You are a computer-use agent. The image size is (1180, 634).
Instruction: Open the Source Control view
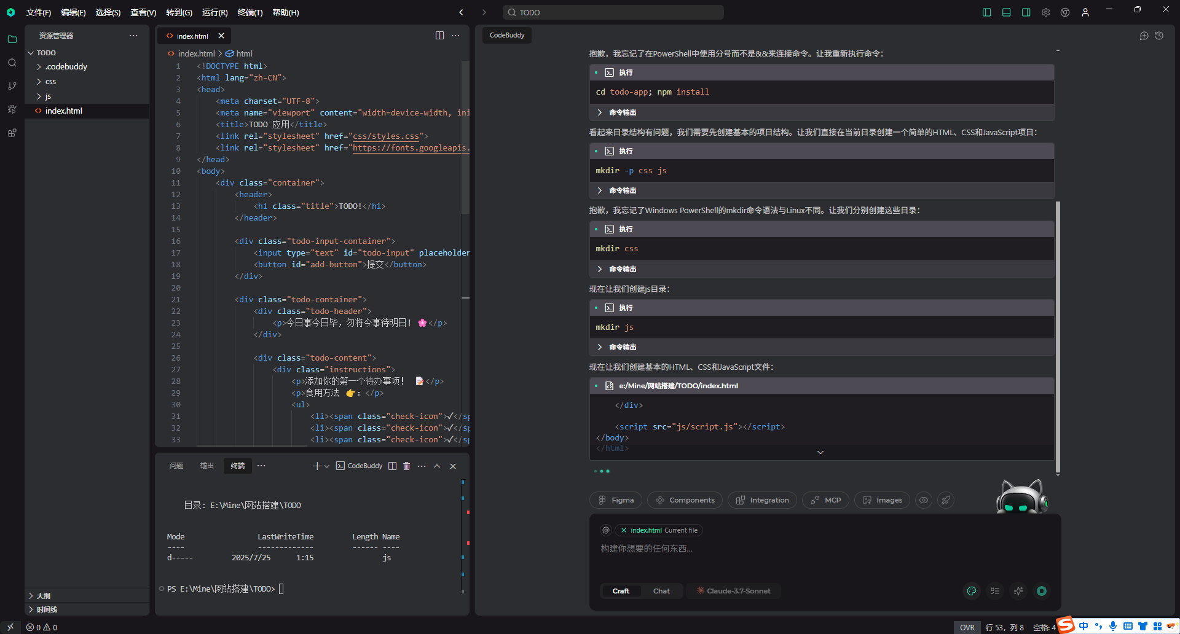pos(12,86)
